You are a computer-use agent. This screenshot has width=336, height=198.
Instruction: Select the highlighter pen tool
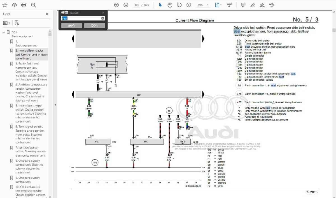[253, 5]
